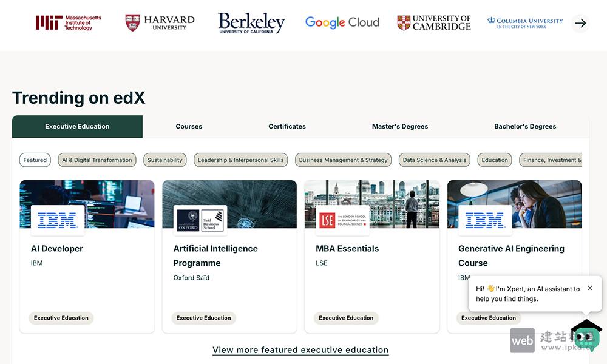Select the Harvard University logo
Image resolution: width=607 pixels, height=364 pixels.
(x=158, y=21)
